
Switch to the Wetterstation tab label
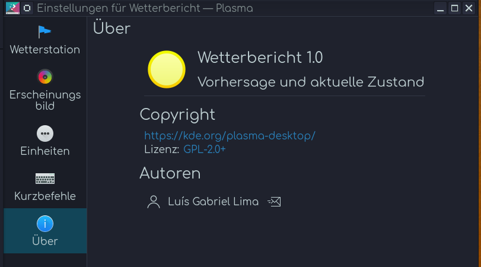tap(45, 50)
